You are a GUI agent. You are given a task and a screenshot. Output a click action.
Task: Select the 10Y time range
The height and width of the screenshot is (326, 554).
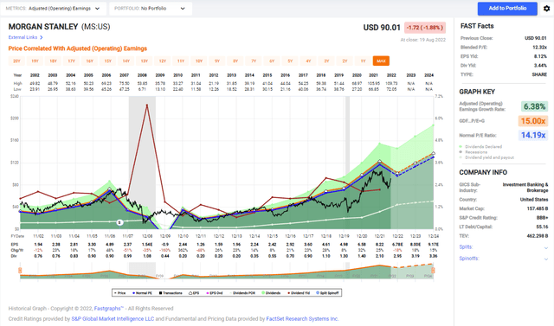pyautogui.click(x=199, y=61)
